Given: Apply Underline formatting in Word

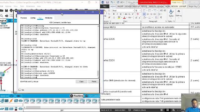Looking at the screenshot, I should pyautogui.click(x=121, y=14).
